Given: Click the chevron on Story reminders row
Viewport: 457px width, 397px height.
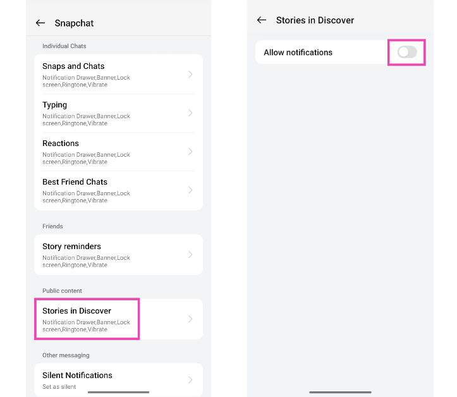Looking at the screenshot, I should (x=190, y=255).
